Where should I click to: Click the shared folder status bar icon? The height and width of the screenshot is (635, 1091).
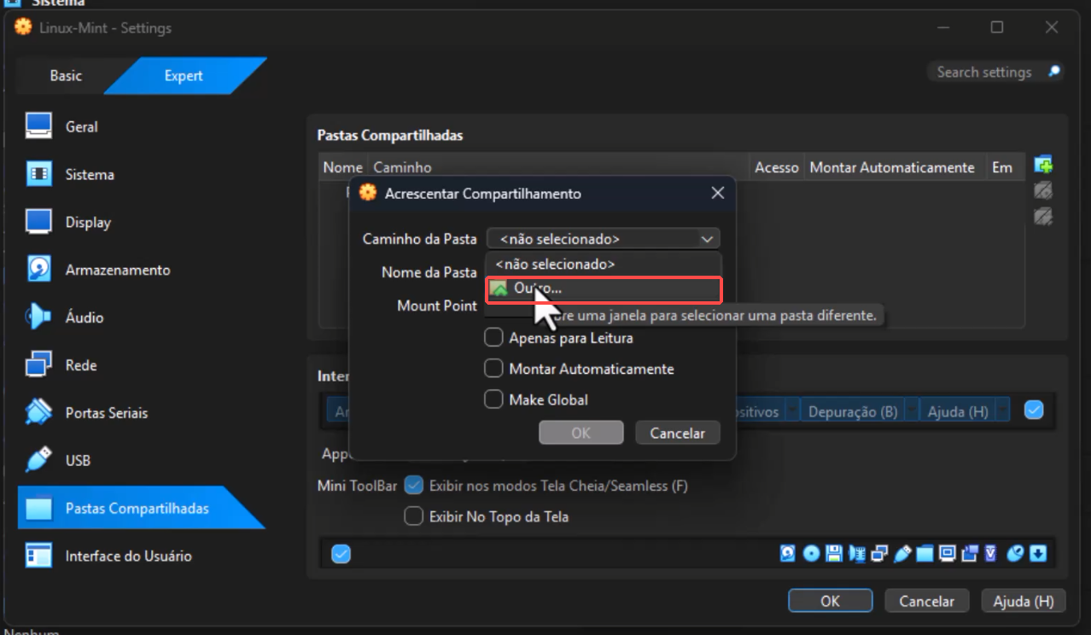tap(925, 554)
